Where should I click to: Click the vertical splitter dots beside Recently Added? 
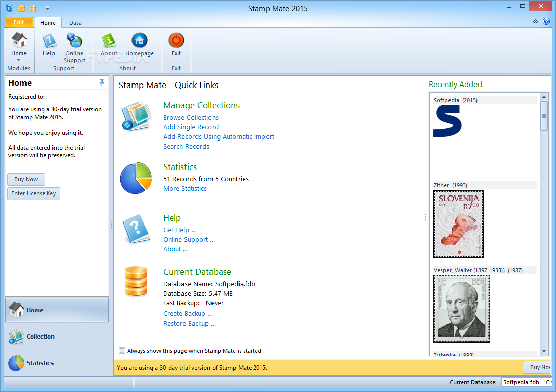click(425, 217)
